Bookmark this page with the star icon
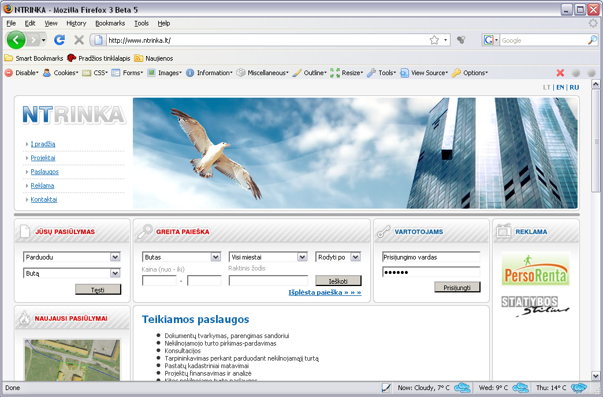Viewport: 603px width, 397px height. pyautogui.click(x=434, y=40)
